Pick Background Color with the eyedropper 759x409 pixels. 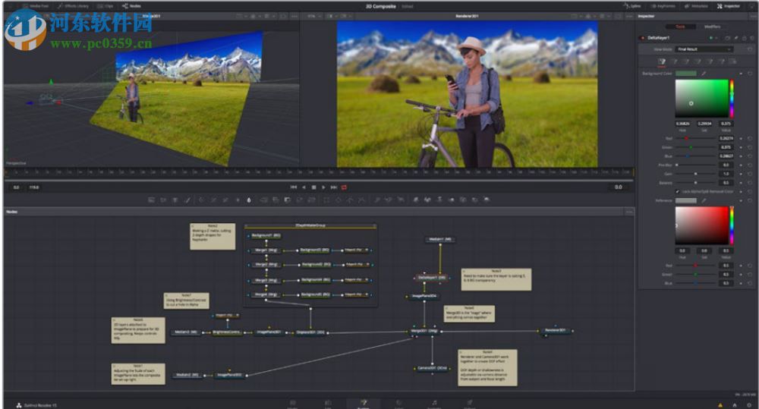click(x=704, y=73)
